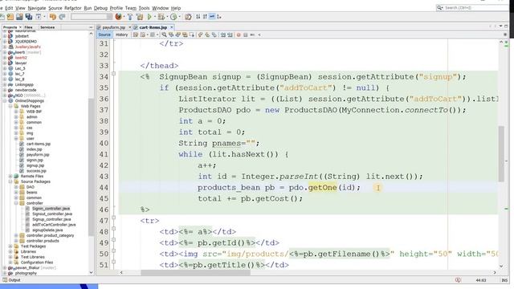Click the Undo toolbar icon
Viewport: 514px width, 289px height.
52,17
